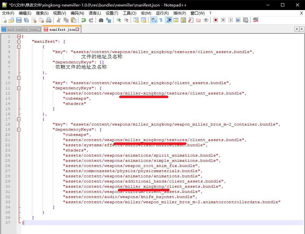This screenshot has height=234, width=305.
Task: Open the 语言(L) menu
Action: click(95, 13)
